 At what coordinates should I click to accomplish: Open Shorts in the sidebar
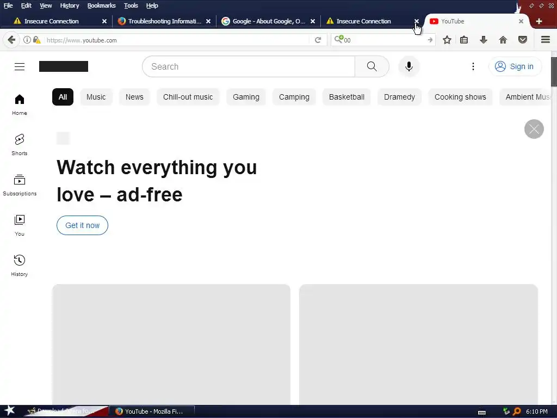point(20,145)
